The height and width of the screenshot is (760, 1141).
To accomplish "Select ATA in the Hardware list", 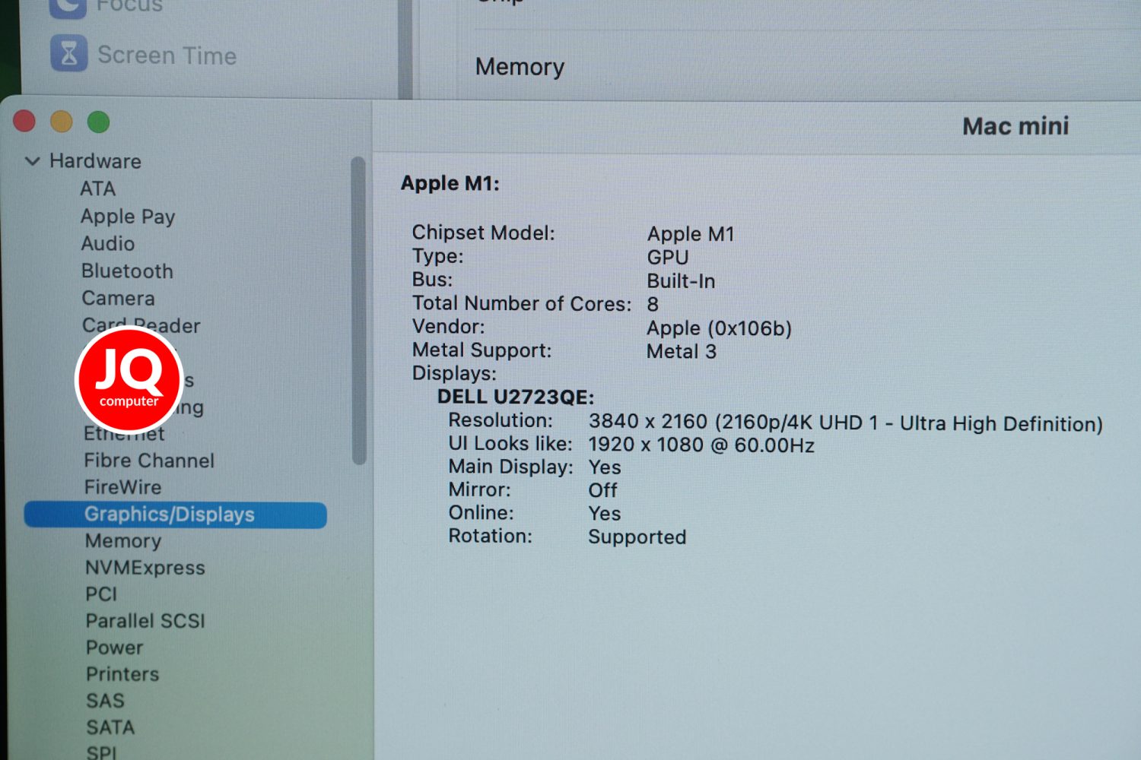I will [x=97, y=188].
